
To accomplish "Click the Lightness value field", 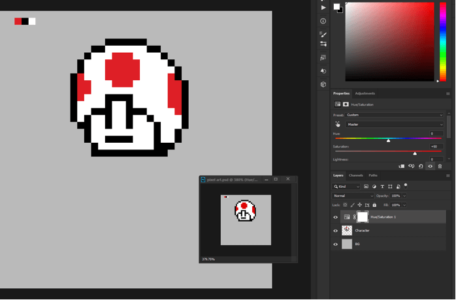I will 436,159.
